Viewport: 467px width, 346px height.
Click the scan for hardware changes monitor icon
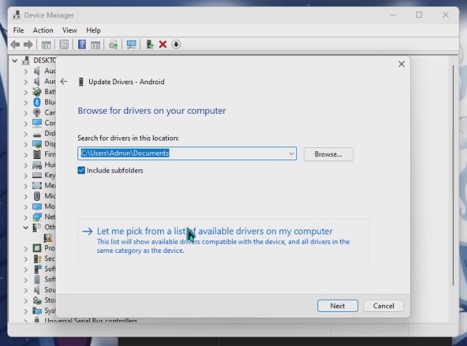[131, 45]
